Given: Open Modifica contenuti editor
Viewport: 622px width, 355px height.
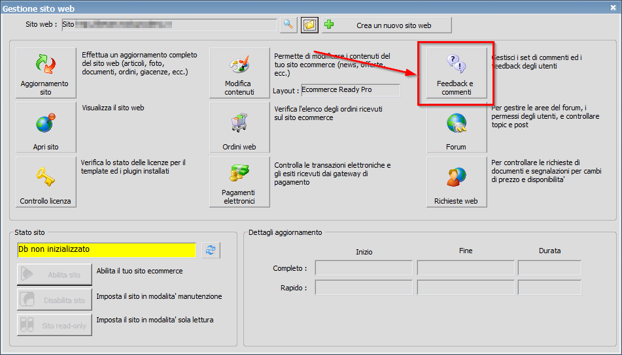Looking at the screenshot, I should 239,73.
